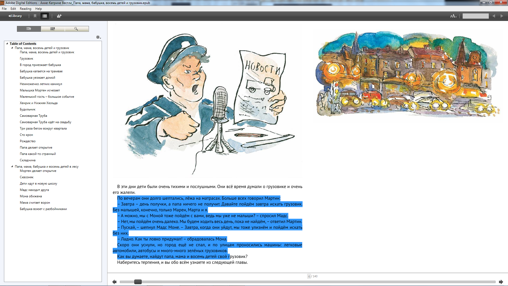Open chapter 'Будильник' in contents
The image size is (508, 286).
28,109
